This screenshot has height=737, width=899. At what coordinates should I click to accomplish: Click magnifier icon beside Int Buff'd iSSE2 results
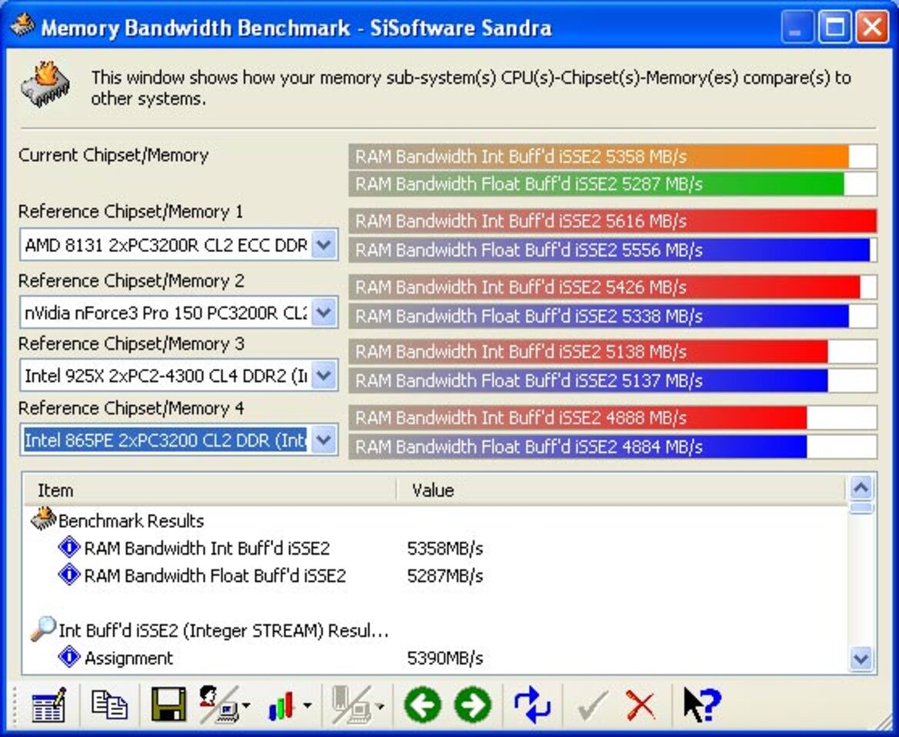(43, 629)
